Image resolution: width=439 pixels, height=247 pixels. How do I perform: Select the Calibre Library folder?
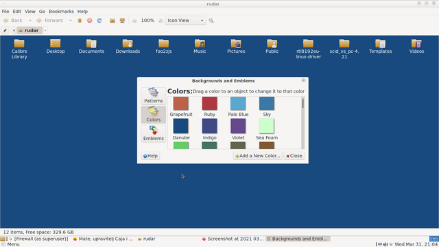[19, 49]
